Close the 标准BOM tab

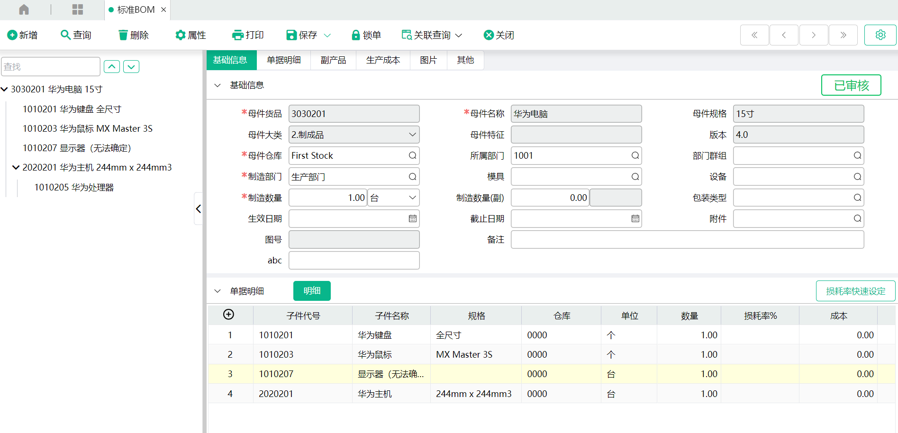pyautogui.click(x=163, y=9)
